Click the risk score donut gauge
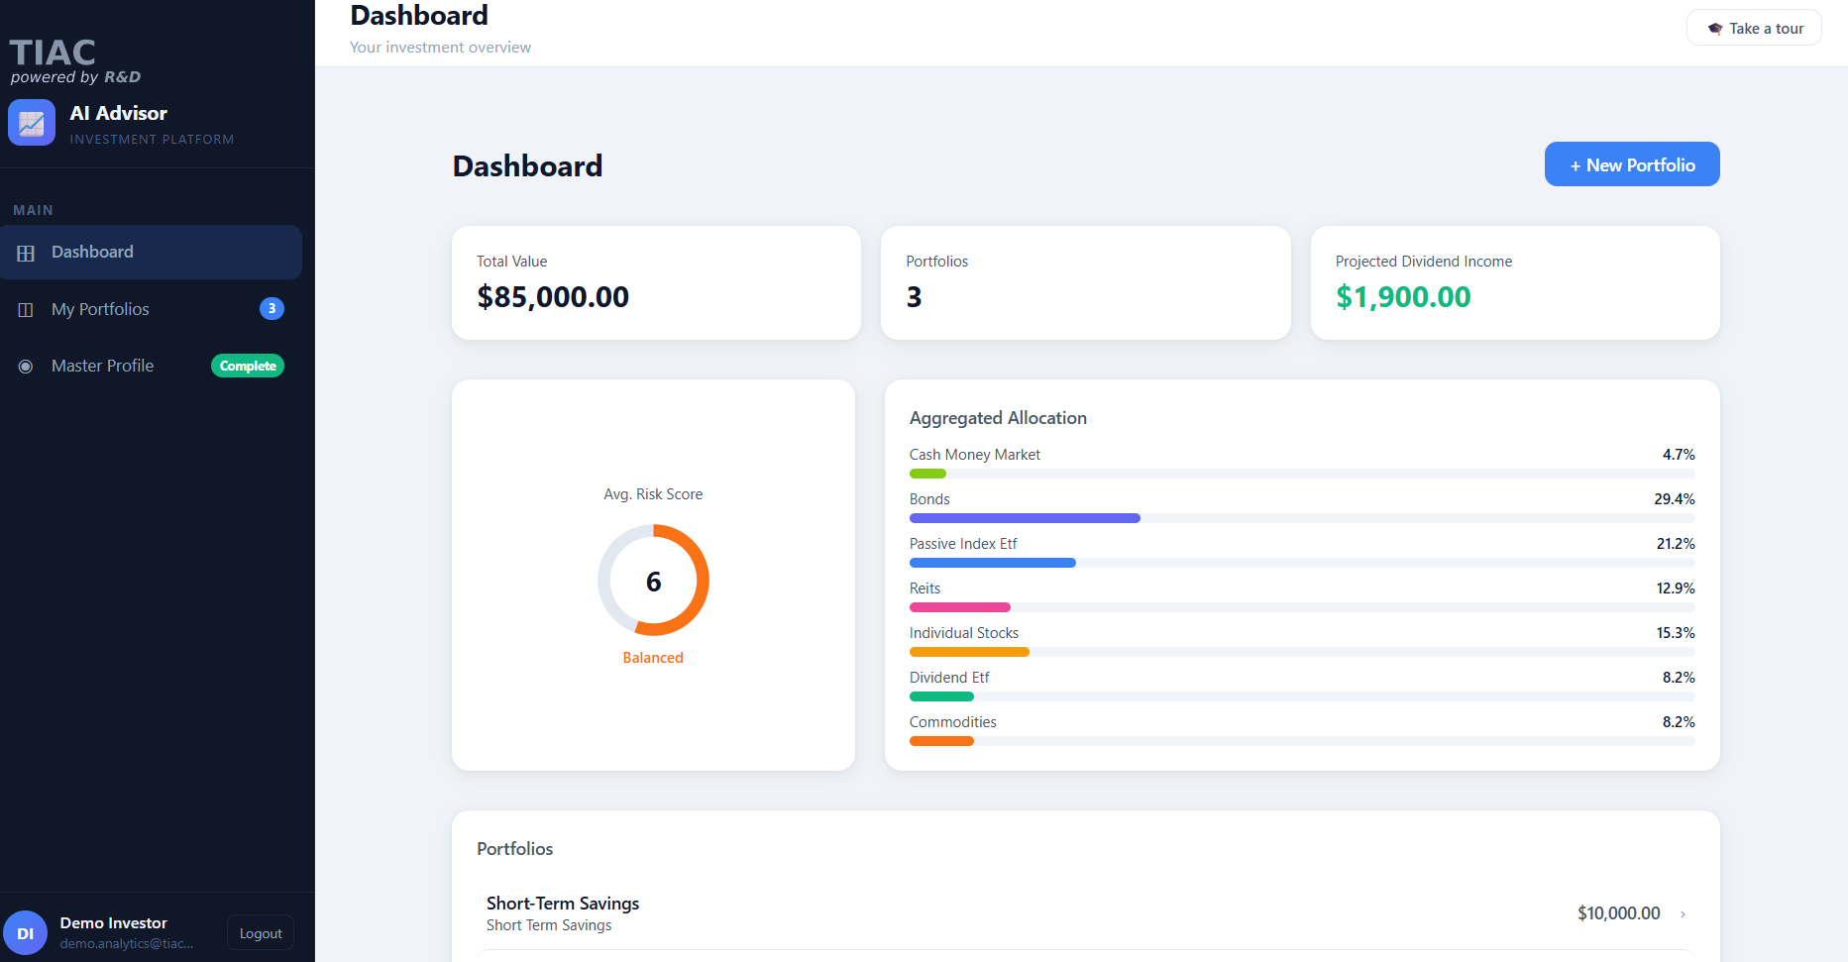 [x=653, y=581]
